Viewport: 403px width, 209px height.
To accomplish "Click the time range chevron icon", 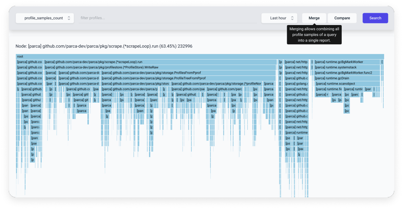I will 292,18.
